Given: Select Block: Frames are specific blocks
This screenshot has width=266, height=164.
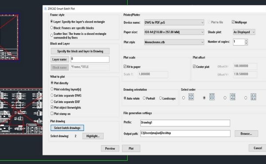Looking at the screenshot, I should [x=51, y=27].
